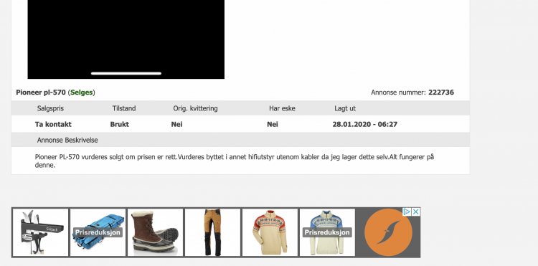Open the ski rack product ad

point(40,232)
